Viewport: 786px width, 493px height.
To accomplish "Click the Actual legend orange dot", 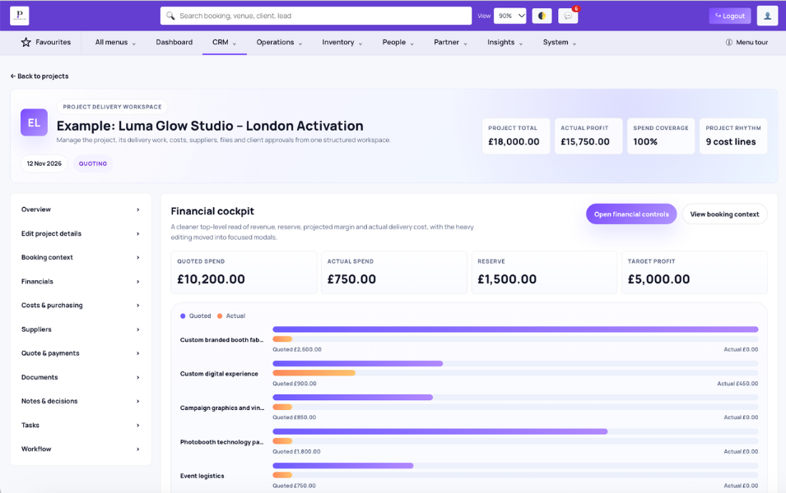I will coord(220,316).
